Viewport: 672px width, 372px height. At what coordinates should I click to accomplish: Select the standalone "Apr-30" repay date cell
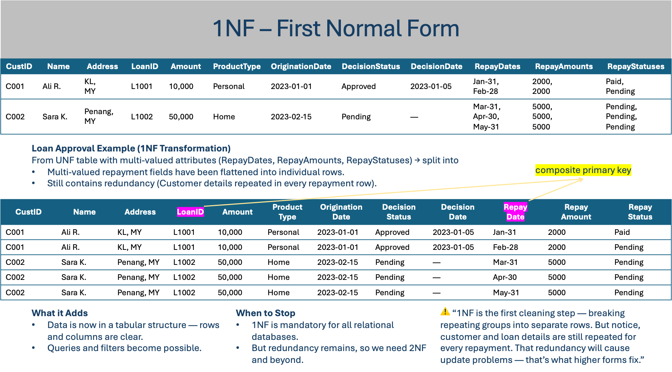[505, 277]
